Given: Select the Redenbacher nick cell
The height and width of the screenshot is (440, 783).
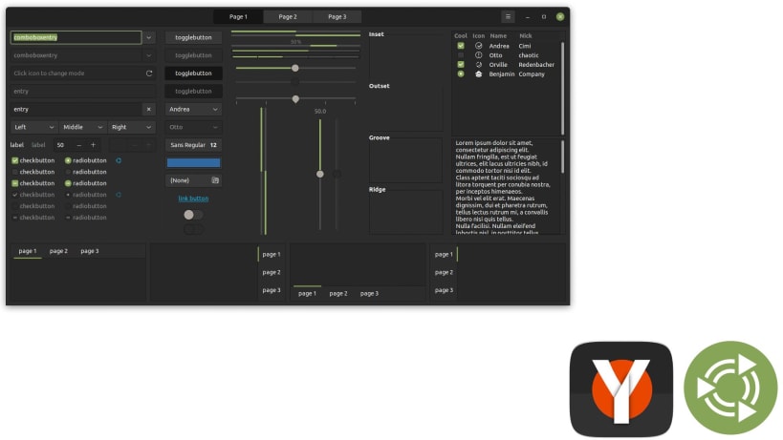Looking at the screenshot, I should (536, 65).
